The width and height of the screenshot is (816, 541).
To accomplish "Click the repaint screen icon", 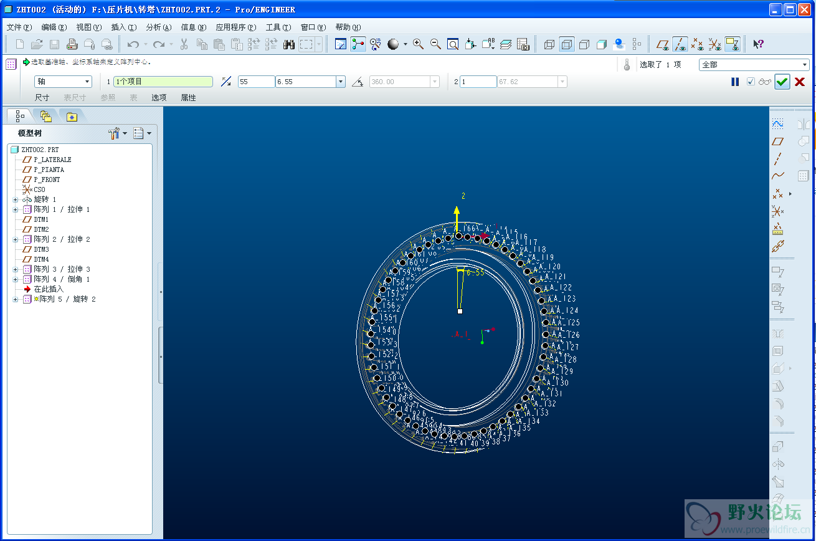I will pyautogui.click(x=341, y=44).
